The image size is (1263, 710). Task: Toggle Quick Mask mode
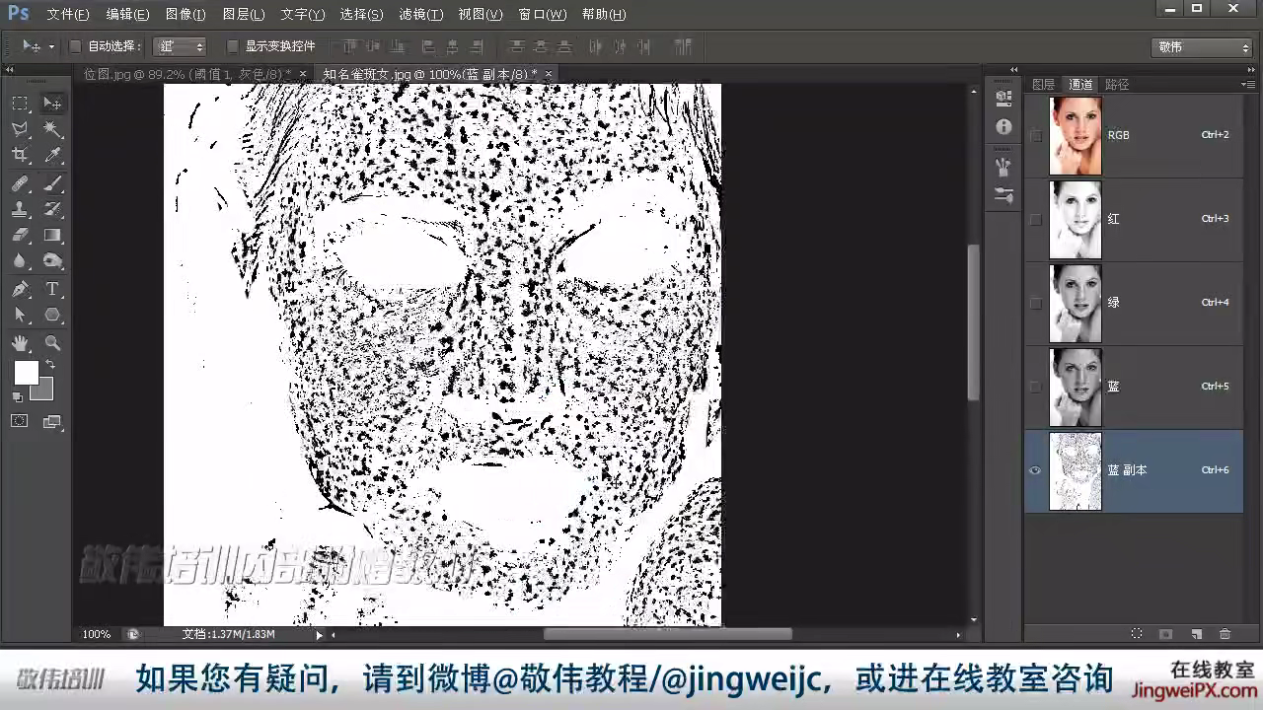point(20,421)
